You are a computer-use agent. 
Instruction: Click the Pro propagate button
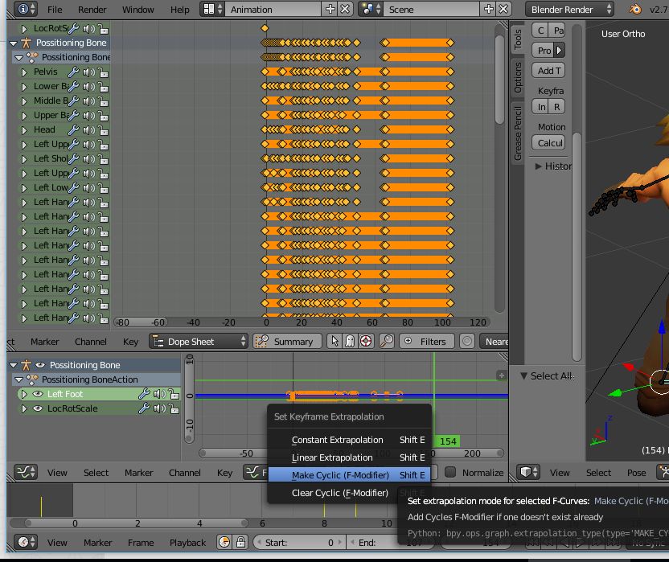point(543,51)
